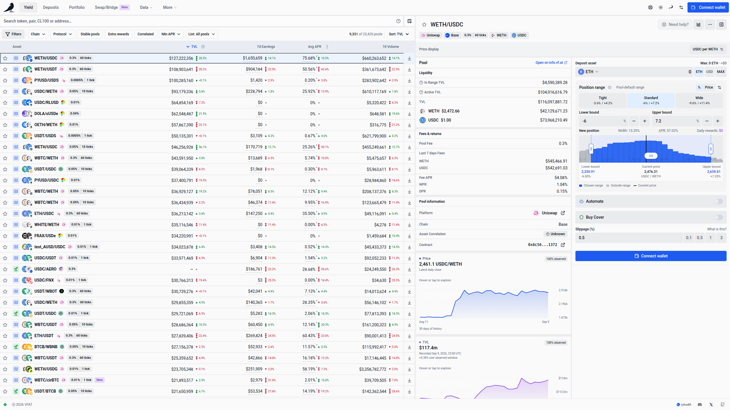This screenshot has height=410, width=730.
Task: Collapse the side panel with the panel icon
Action: click(x=721, y=24)
